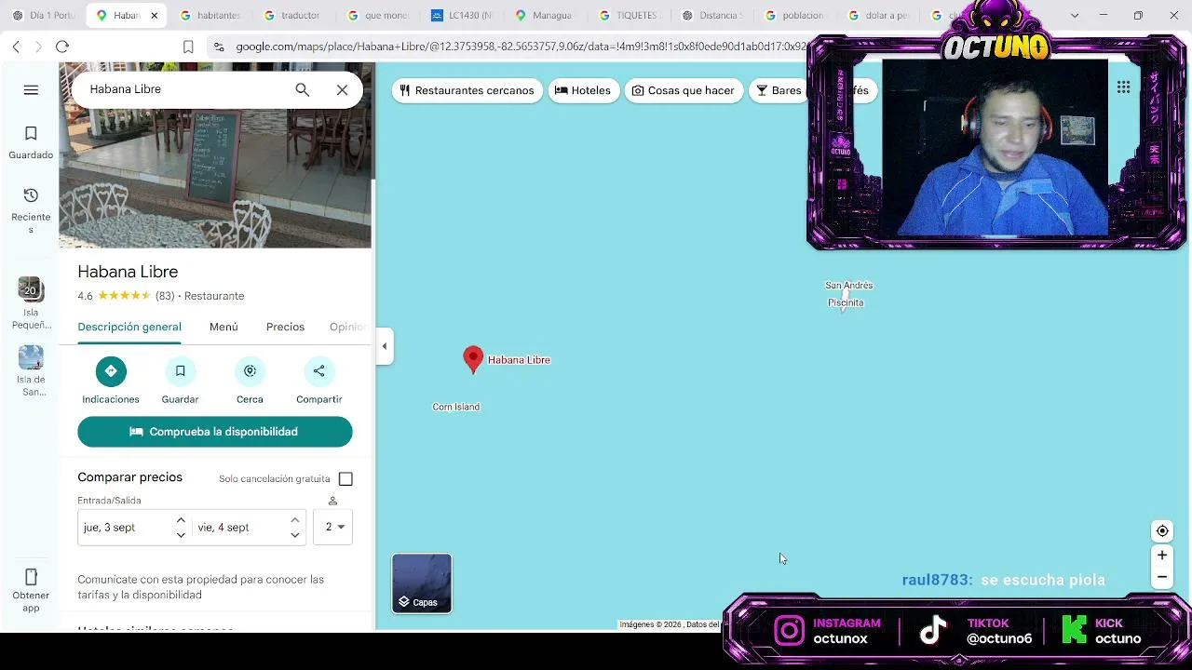1192x670 pixels.
Task: Switch to the que moneda browser tab
Action: [x=378, y=15]
